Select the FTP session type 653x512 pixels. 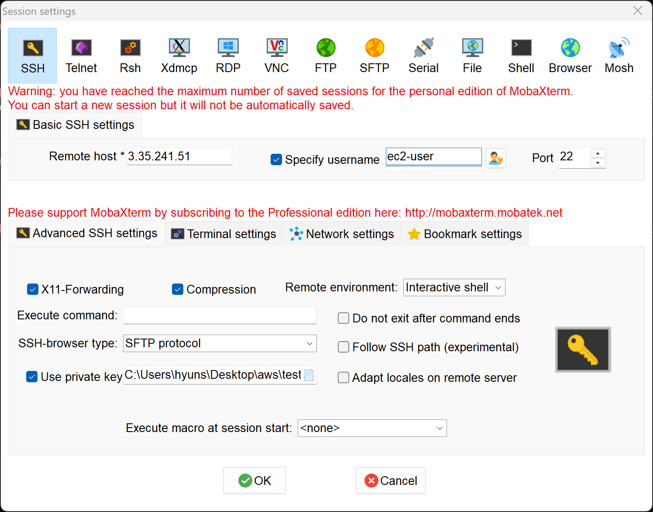point(326,55)
